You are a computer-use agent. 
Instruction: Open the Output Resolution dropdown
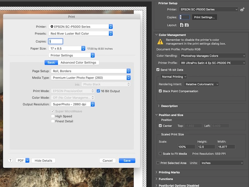[73, 104]
